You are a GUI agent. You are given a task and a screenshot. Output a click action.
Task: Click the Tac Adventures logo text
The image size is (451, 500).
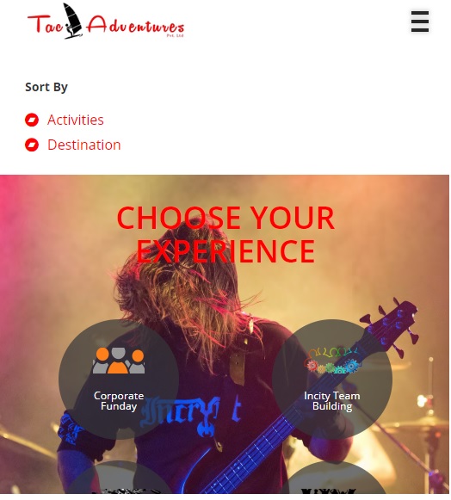106,22
